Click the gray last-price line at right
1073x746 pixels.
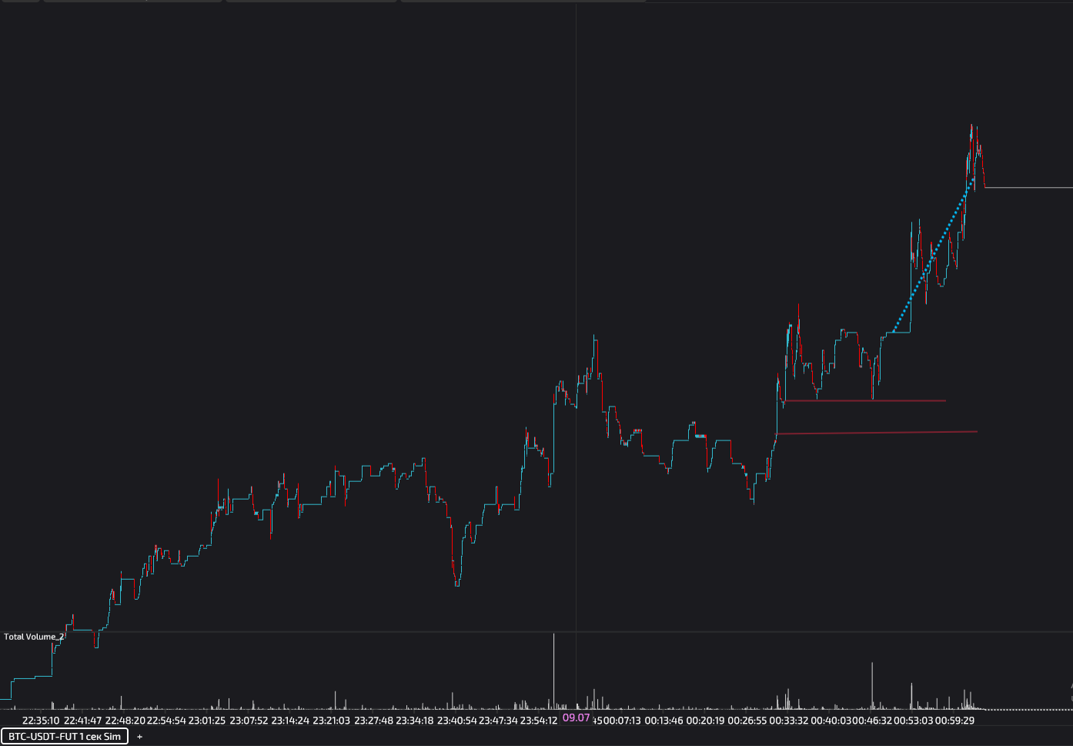point(1028,187)
